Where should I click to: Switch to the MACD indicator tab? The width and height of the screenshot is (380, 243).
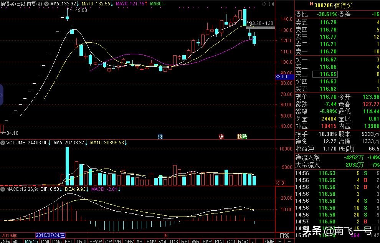click(31, 241)
